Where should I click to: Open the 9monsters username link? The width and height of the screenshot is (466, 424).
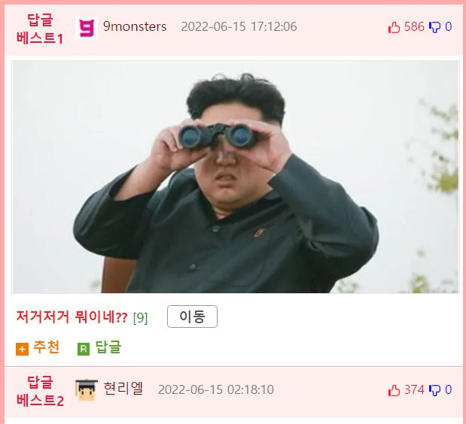(x=135, y=27)
